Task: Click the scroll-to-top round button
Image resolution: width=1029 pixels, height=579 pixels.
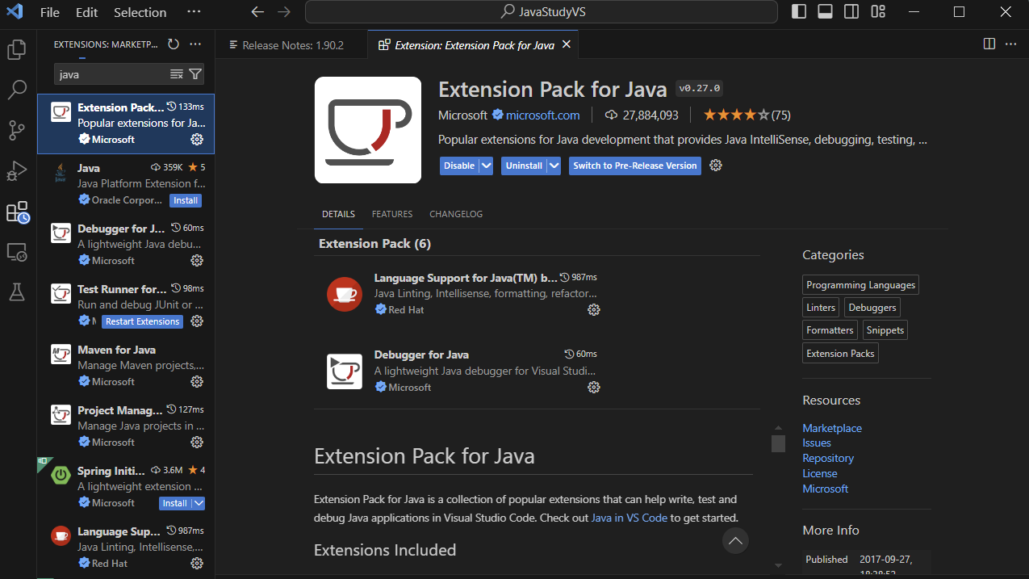Action: point(734,541)
